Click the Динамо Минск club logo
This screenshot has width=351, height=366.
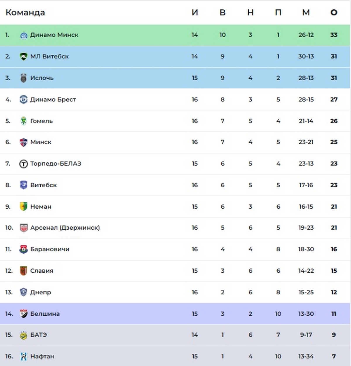pos(23,35)
